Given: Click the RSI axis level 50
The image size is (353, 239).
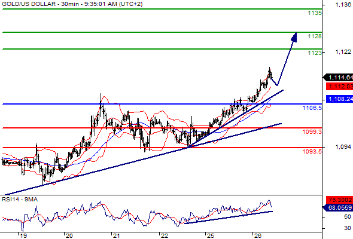Looking at the screenshot, I should click(x=348, y=217).
